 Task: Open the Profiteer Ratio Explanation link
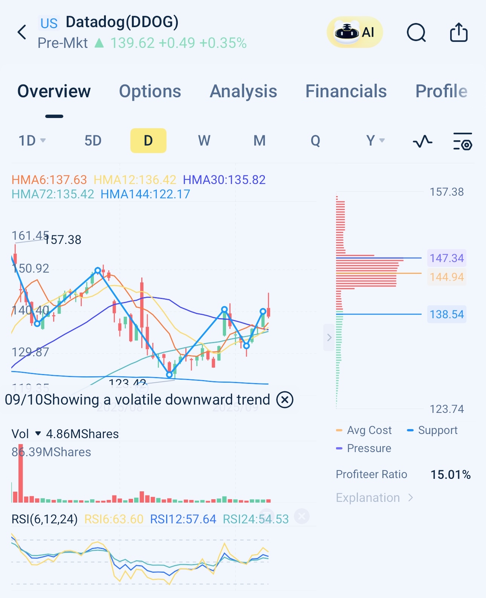374,498
